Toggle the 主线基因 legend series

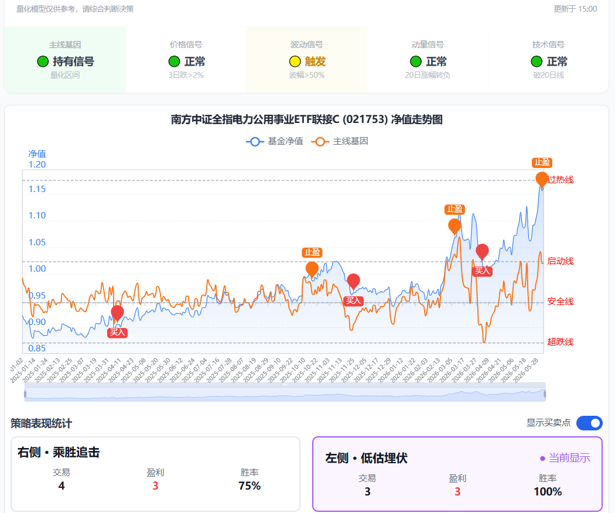[x=340, y=141]
